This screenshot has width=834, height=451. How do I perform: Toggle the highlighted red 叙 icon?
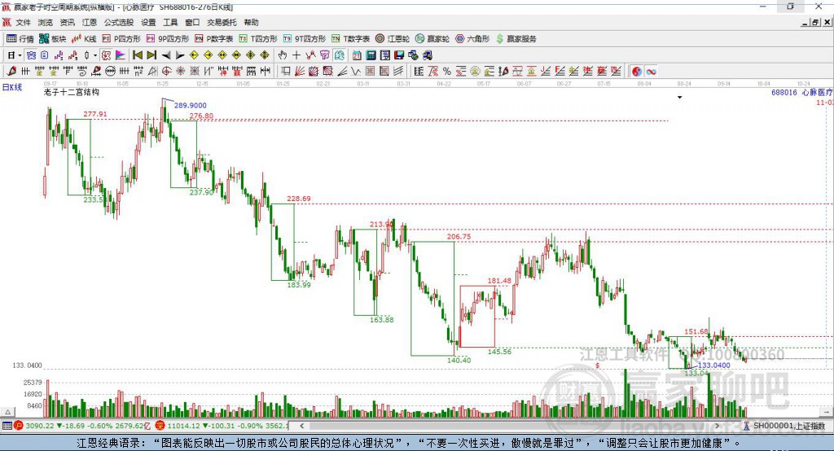[107, 55]
